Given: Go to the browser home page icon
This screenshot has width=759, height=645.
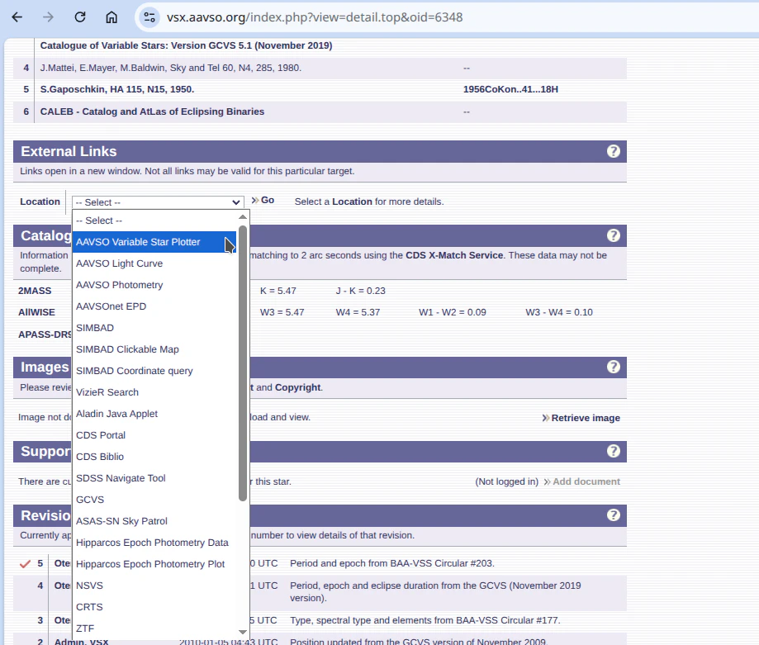Looking at the screenshot, I should tap(111, 17).
